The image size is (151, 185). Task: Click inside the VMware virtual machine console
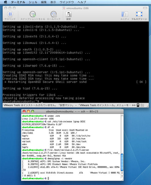tap(75, 62)
